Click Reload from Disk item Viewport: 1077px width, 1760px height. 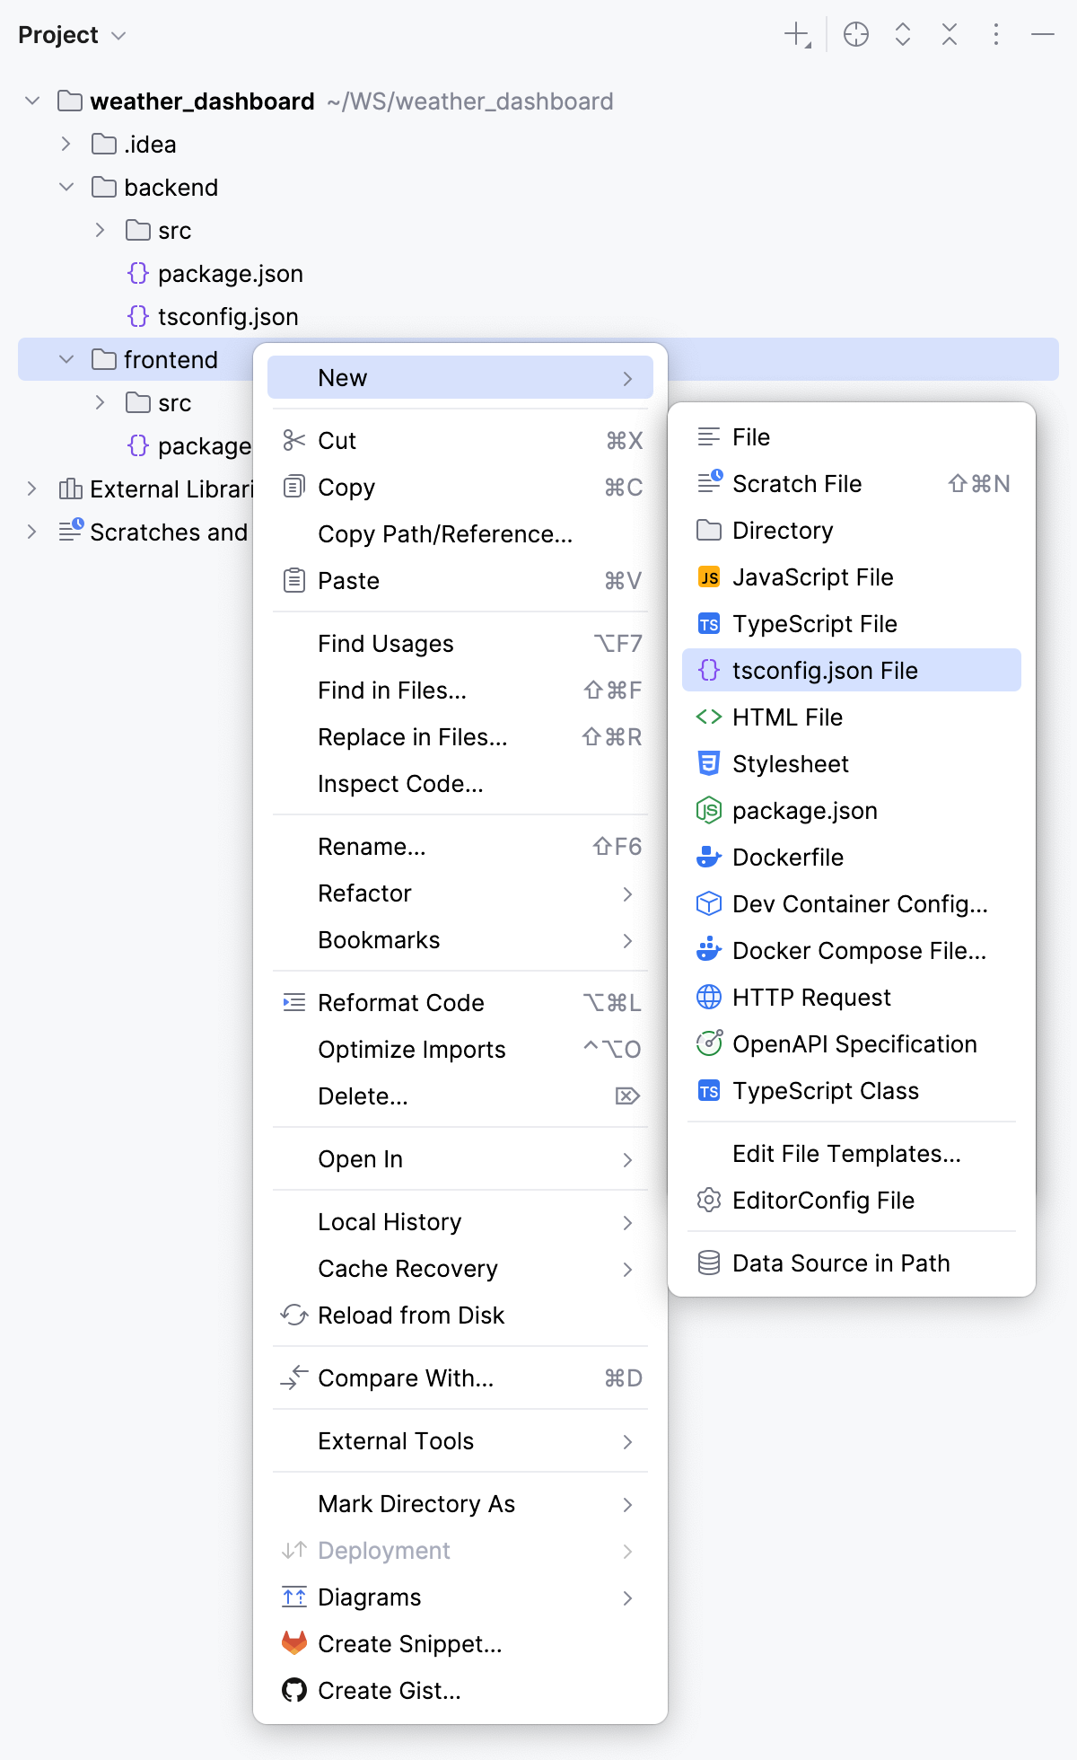460,1315
